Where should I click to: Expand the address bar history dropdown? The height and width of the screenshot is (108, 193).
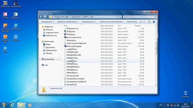click(117, 17)
